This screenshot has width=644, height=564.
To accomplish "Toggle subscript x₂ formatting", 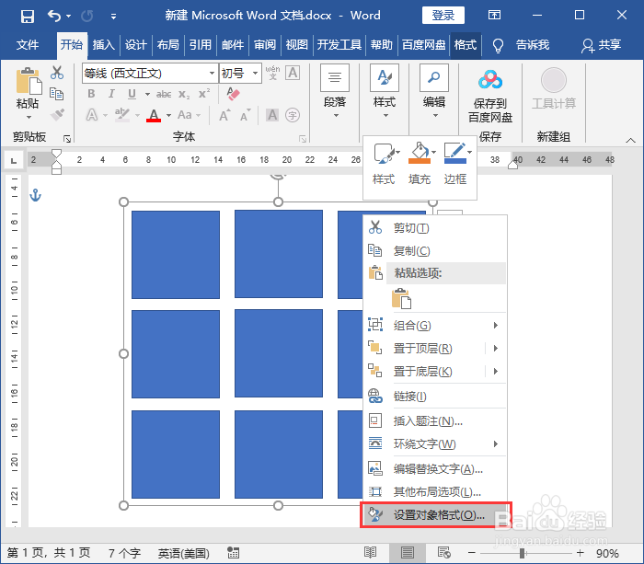I will pyautogui.click(x=184, y=95).
